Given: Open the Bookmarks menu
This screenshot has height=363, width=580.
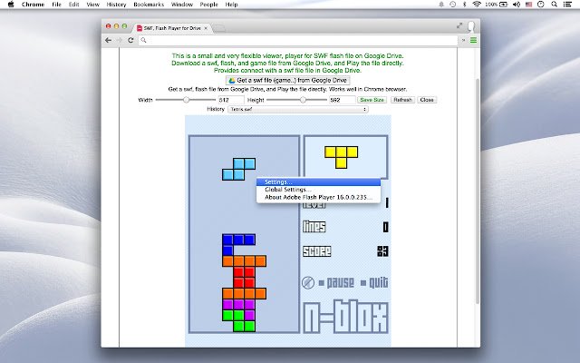Looking at the screenshot, I should pyautogui.click(x=149, y=5).
